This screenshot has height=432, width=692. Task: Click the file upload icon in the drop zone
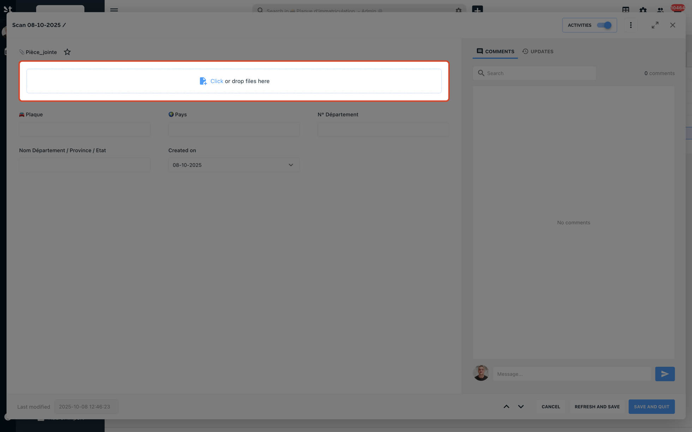[x=203, y=81]
